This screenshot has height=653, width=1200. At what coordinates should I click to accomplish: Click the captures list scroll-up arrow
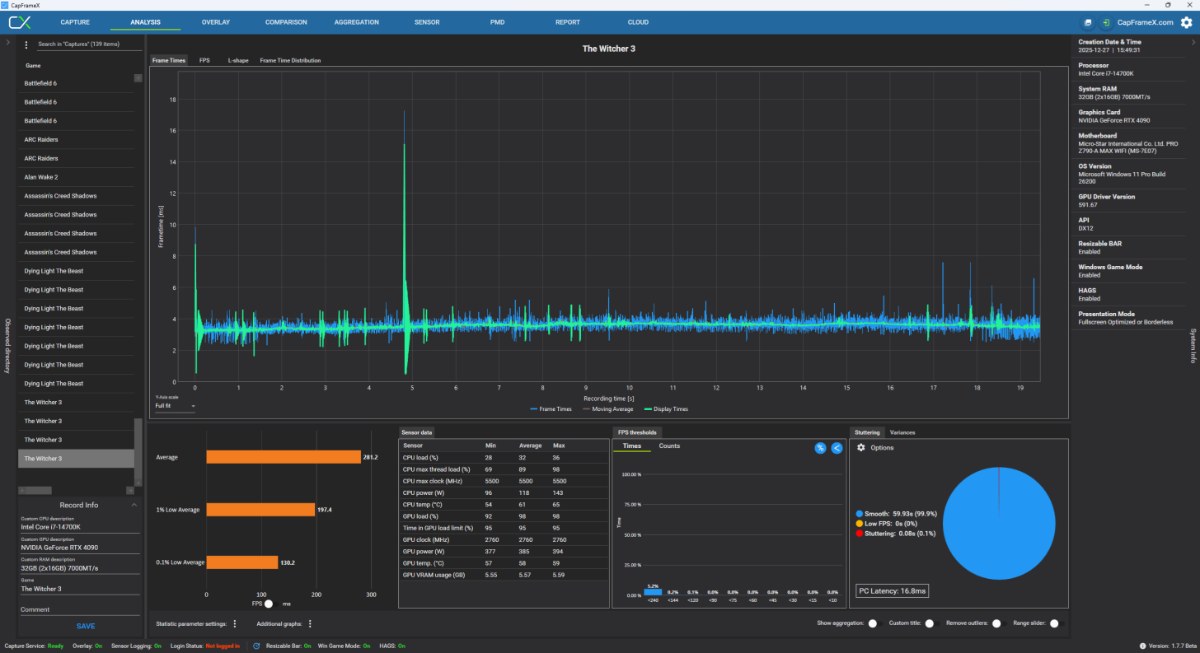point(138,78)
